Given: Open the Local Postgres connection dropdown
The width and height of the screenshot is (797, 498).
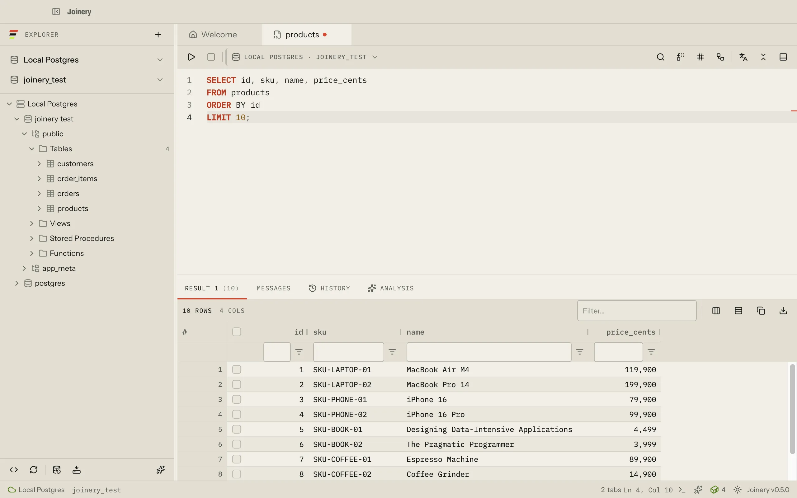Looking at the screenshot, I should click(87, 60).
